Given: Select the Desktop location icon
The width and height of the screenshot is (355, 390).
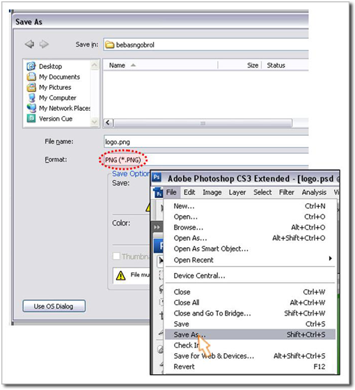Looking at the screenshot, I should click(x=31, y=66).
